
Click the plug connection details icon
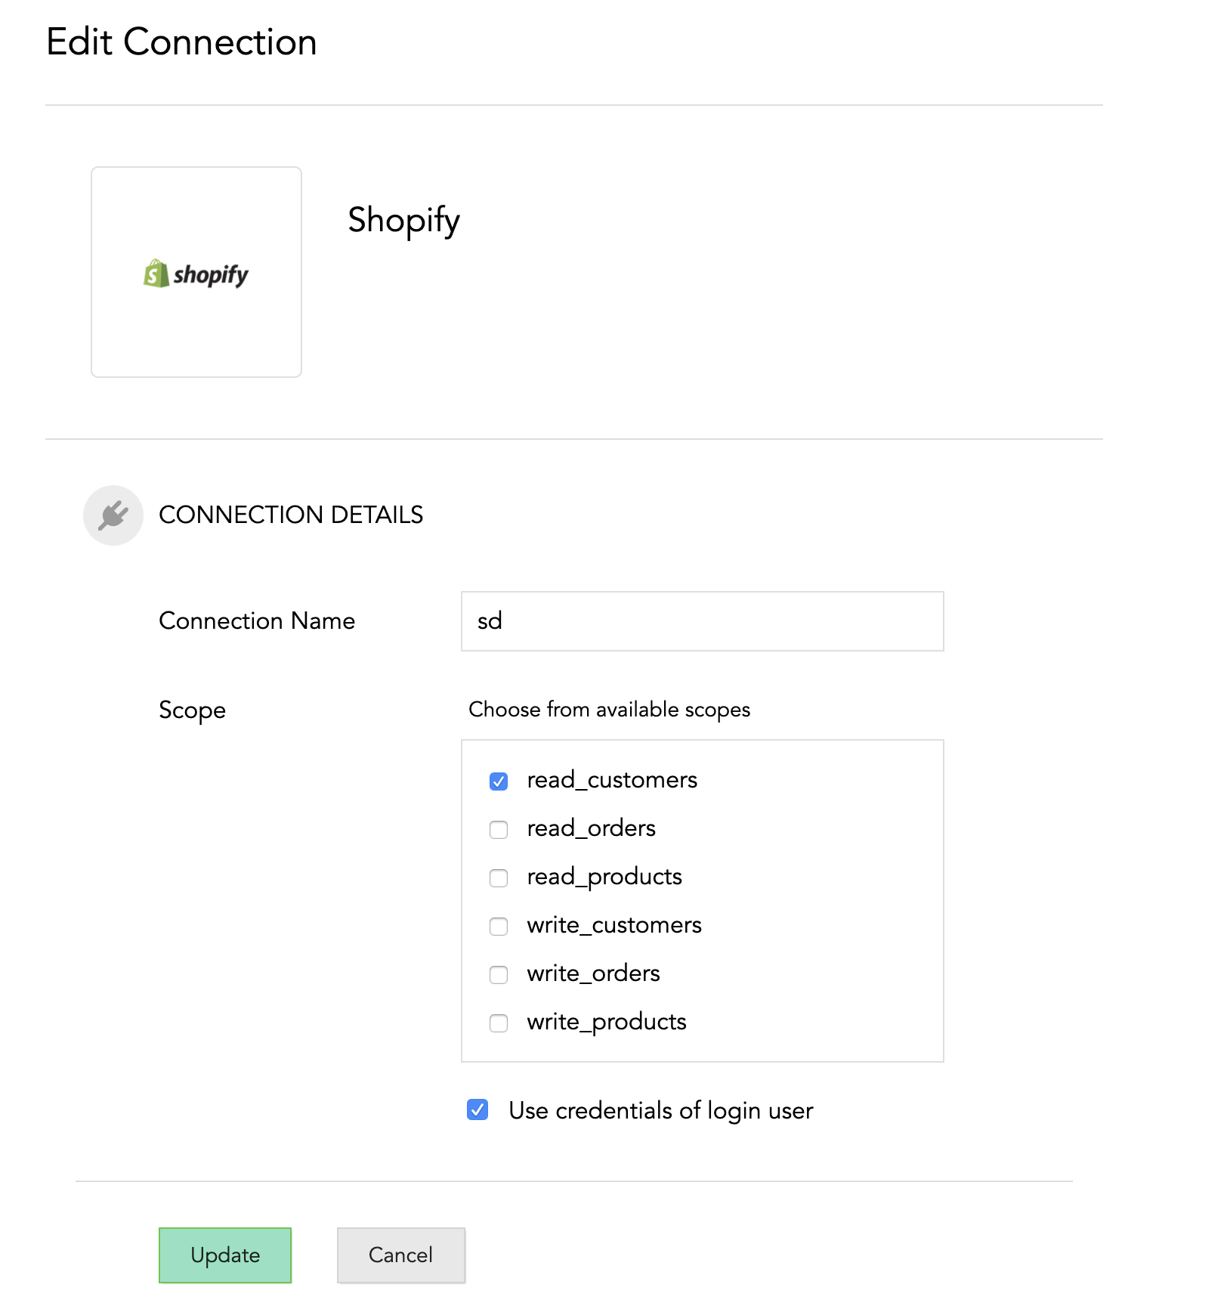[x=113, y=515]
